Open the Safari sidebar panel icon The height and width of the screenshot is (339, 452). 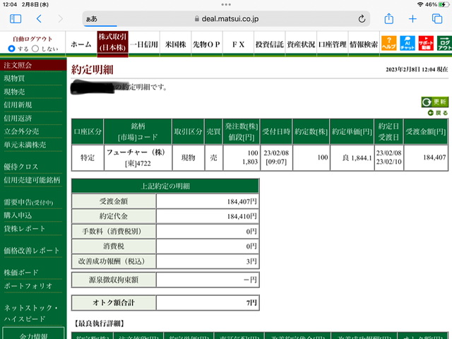coord(16,19)
